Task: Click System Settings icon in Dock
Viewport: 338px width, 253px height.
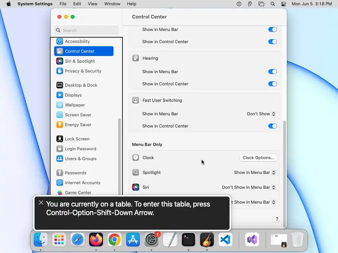Action: [152, 240]
